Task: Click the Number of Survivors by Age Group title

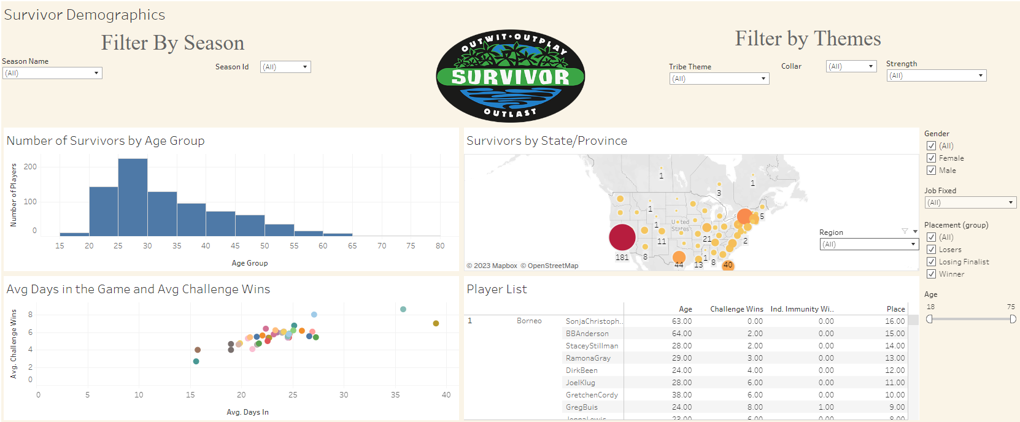Action: tap(106, 140)
